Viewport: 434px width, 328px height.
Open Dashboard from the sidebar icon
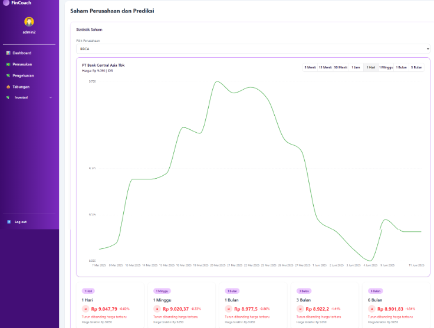(x=8, y=53)
